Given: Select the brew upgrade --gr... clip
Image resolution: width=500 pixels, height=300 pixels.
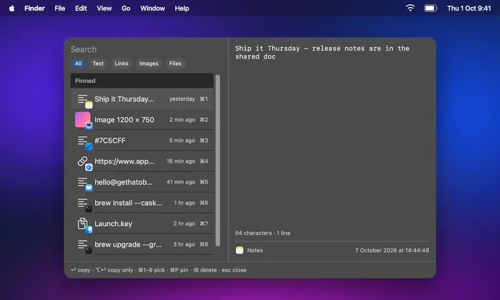Looking at the screenshot, I should [142, 244].
